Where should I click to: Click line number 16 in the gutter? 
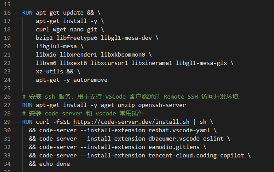point(7,13)
